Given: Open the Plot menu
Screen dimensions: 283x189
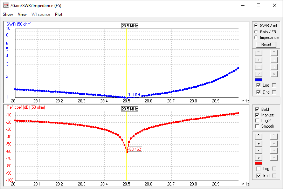Looking at the screenshot, I should (x=58, y=14).
